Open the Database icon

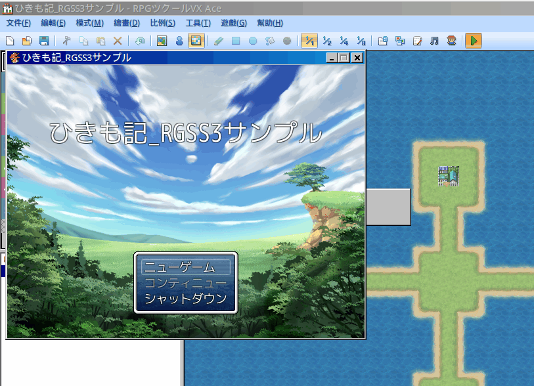coord(383,41)
